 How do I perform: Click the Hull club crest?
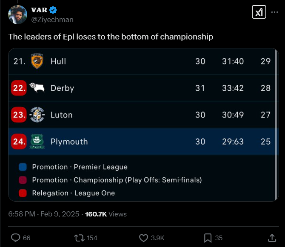37,62
